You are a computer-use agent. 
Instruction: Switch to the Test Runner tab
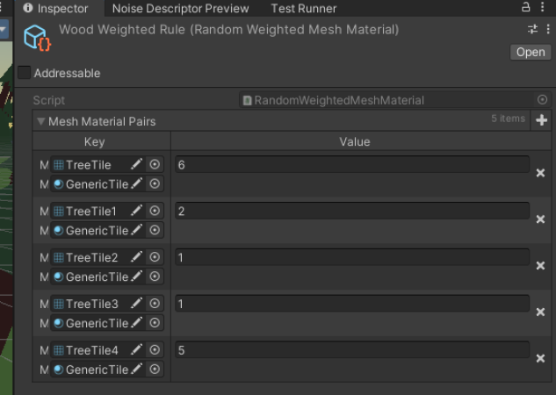(304, 9)
